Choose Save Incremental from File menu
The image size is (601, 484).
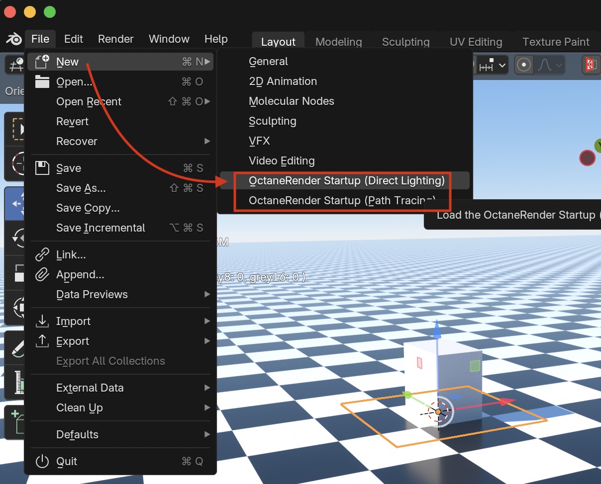120,228
